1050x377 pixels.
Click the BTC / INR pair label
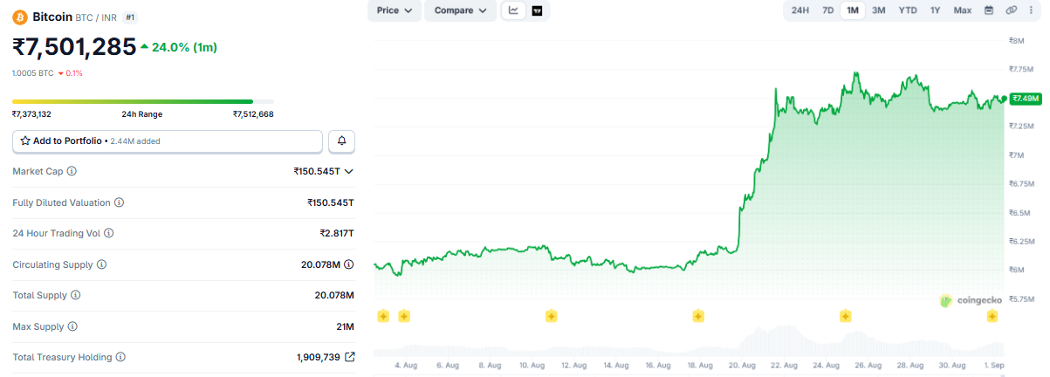coord(97,17)
